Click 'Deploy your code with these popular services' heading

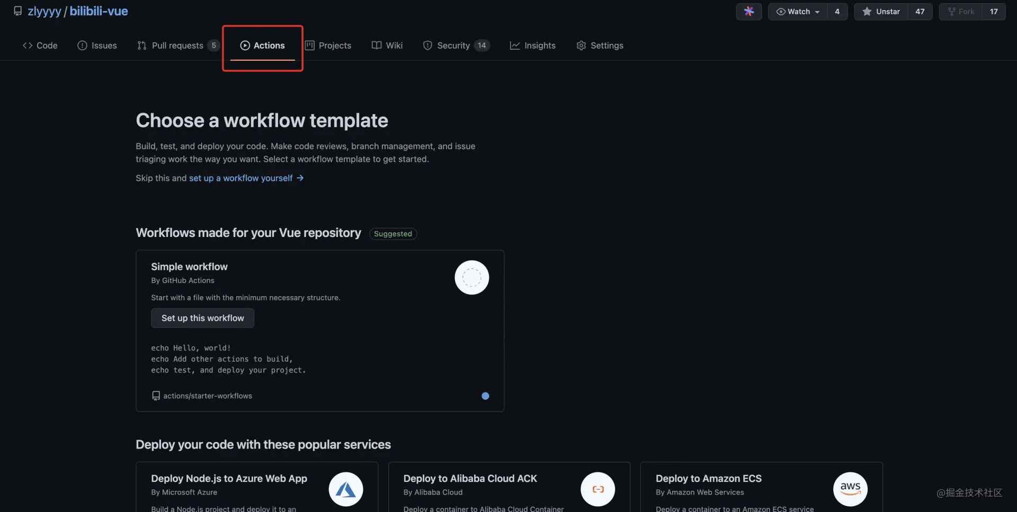(263, 444)
